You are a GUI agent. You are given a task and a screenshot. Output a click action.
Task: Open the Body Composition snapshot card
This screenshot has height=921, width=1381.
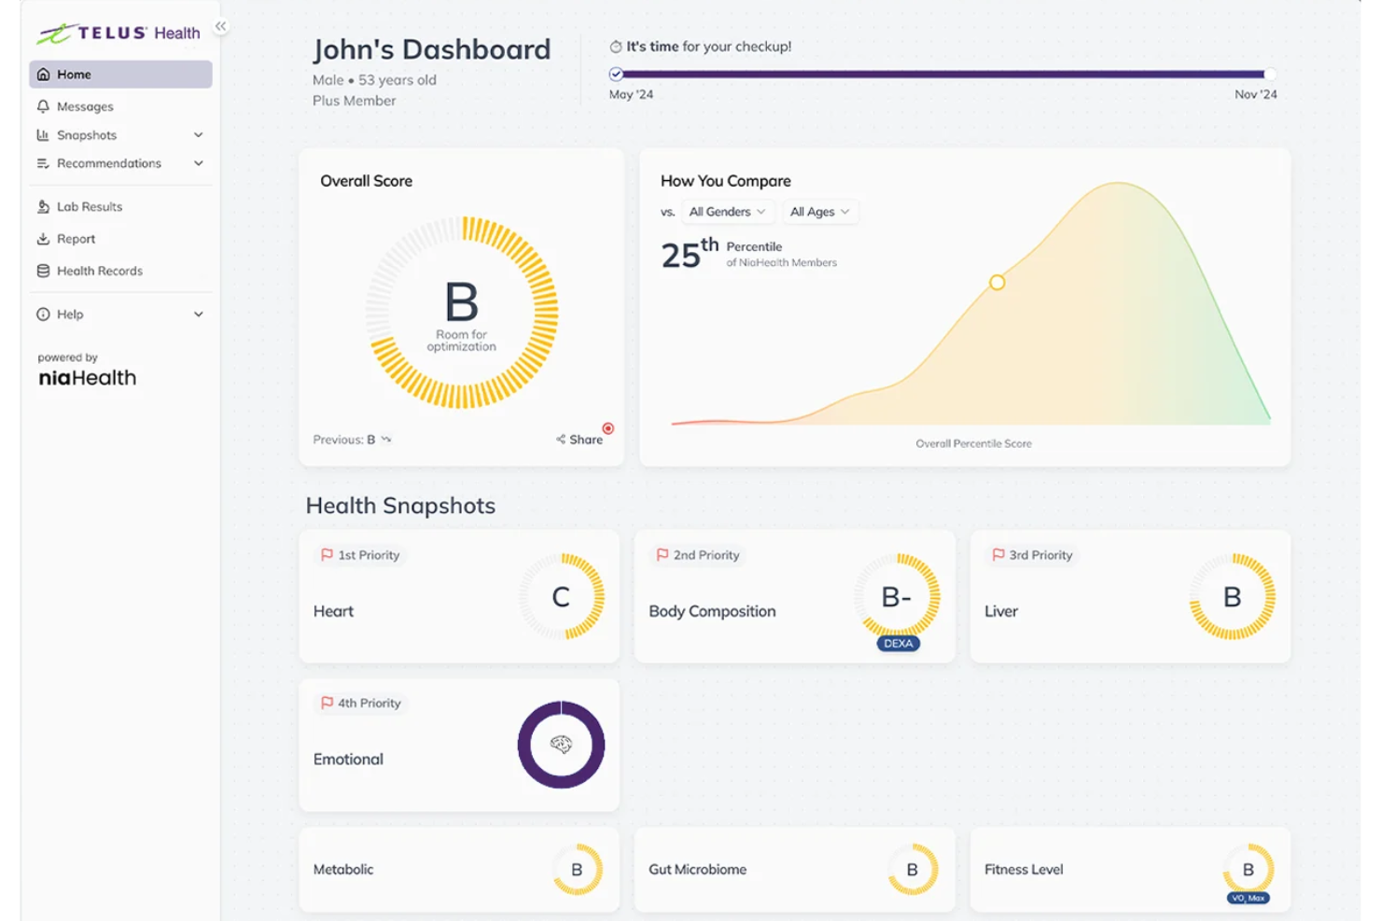point(795,596)
